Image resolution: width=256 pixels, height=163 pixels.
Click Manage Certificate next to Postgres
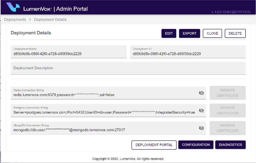[227, 110]
